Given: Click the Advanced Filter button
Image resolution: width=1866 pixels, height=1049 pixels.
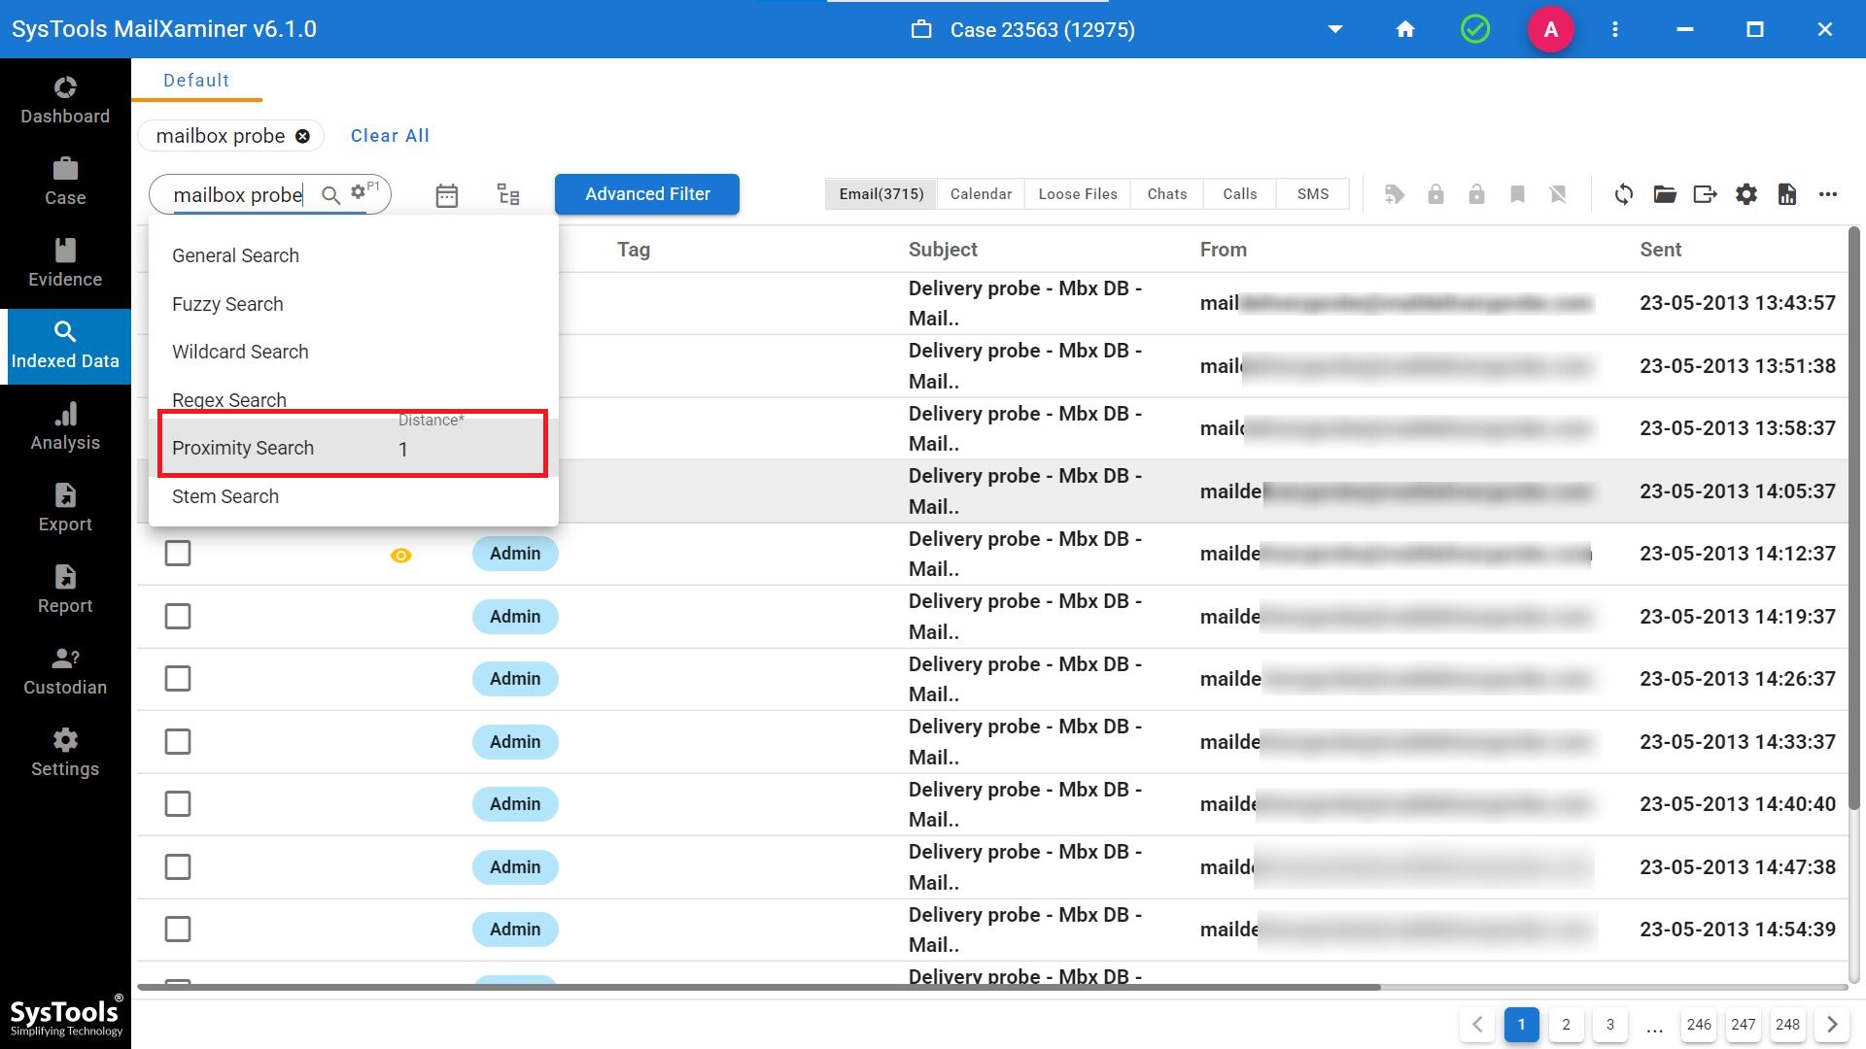Looking at the screenshot, I should (x=647, y=194).
